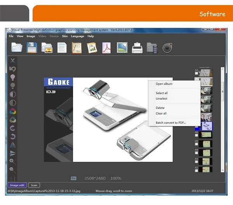The image size is (233, 205).
Task: Tick the checkbox for thumbnail 44
Action: (x=196, y=153)
